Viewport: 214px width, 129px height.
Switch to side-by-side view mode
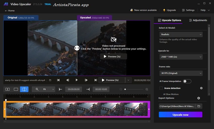coord(8,89)
